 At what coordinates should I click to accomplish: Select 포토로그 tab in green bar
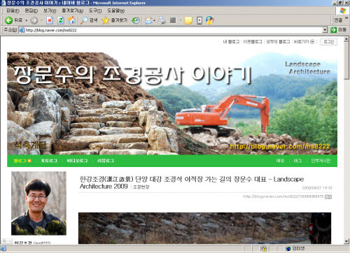point(49,161)
